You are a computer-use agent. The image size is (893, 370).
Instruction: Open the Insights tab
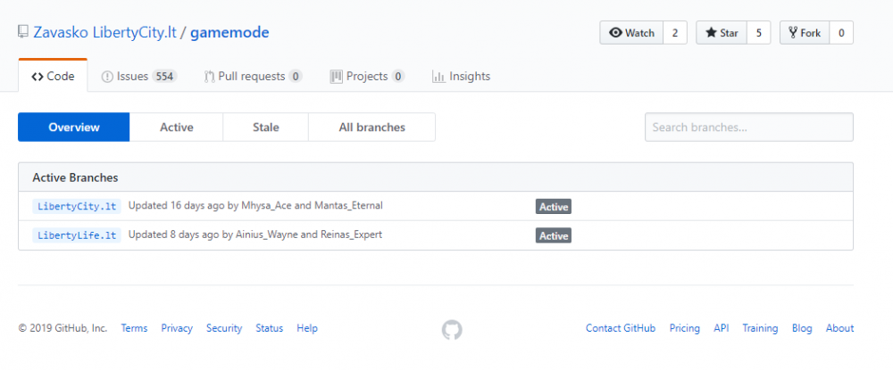click(462, 76)
